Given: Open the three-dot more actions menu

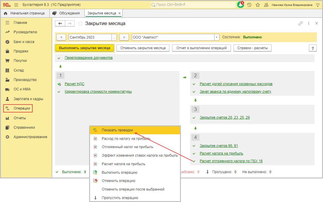Looking at the screenshot, I should point(309,24).
